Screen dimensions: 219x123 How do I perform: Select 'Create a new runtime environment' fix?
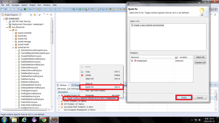[x=148, y=25]
